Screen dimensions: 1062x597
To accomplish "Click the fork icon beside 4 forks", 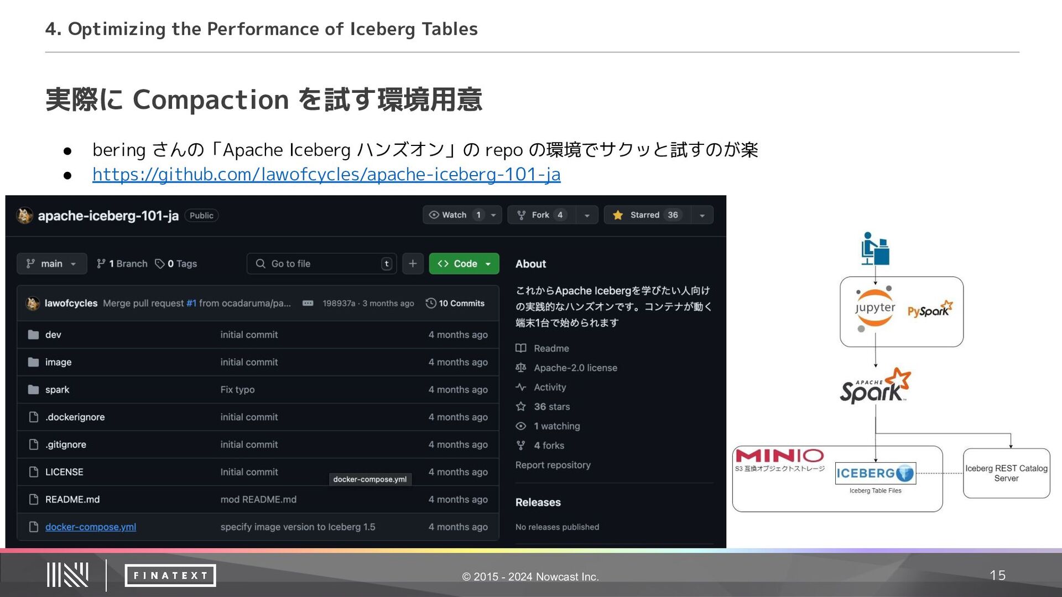I will pos(520,446).
